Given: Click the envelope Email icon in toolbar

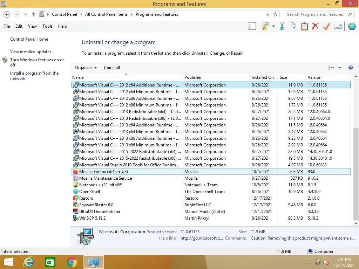Looking at the screenshot, I should coord(338,26).
